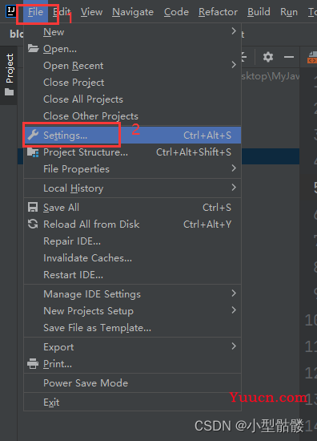
Task: Select the Project tool window tab
Action: [x=10, y=75]
